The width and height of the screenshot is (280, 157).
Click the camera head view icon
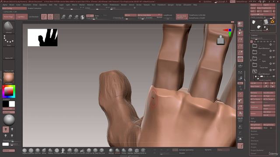(x=220, y=40)
